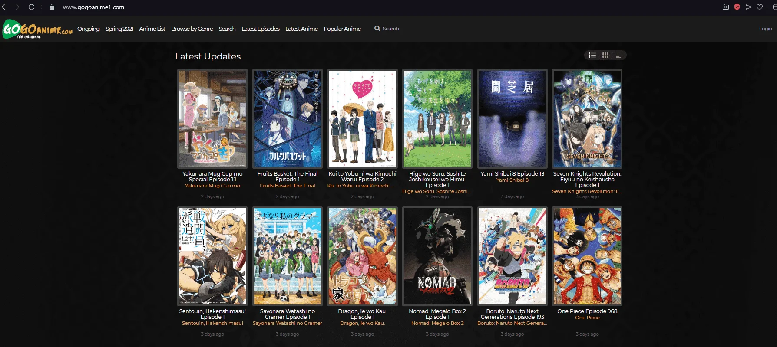
Task: Select the Search item left of Latest Episodes
Action: 227,29
